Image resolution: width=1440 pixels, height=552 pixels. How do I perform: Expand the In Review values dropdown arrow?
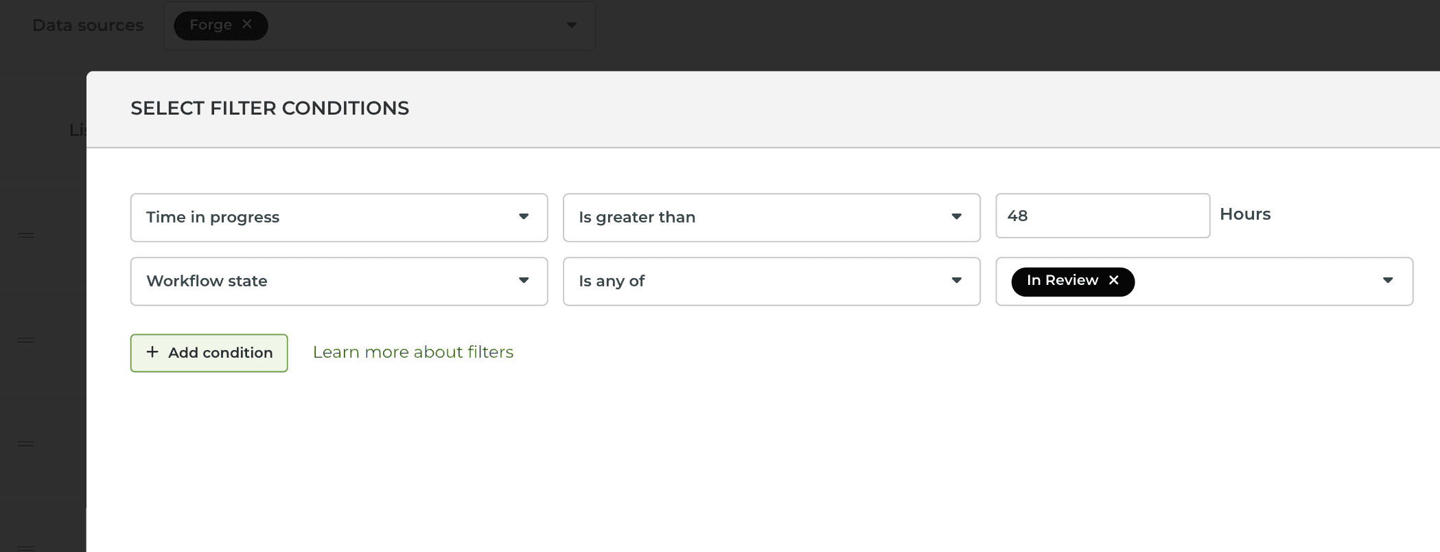click(x=1387, y=281)
